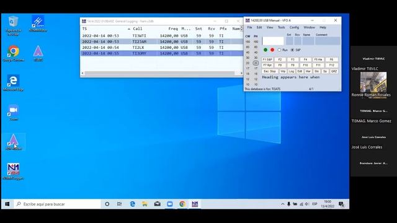Open the Edit menu in entry window
This screenshot has height=223, width=397.
(x=259, y=27)
